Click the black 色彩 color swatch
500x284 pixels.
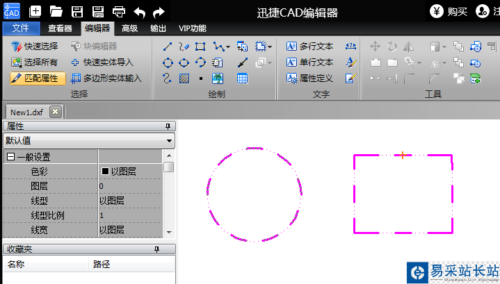106,171
